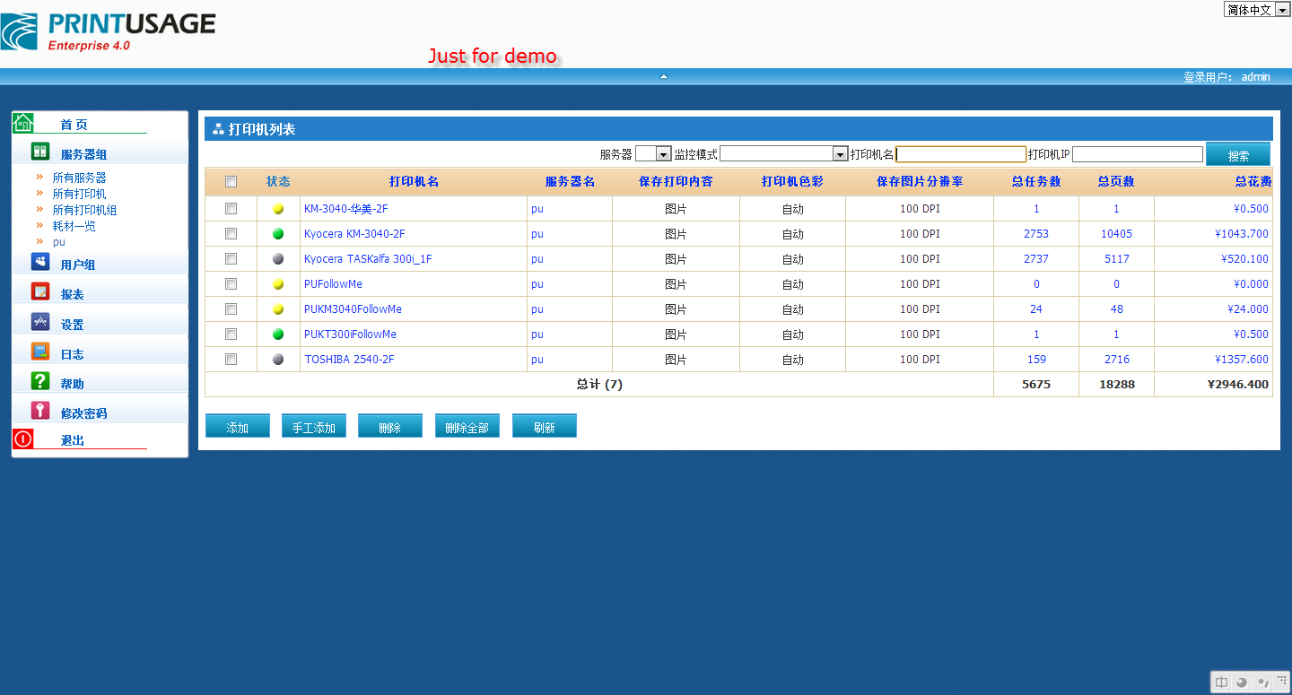
Task: Toggle the select-all checkbox in the table header
Action: (x=231, y=182)
